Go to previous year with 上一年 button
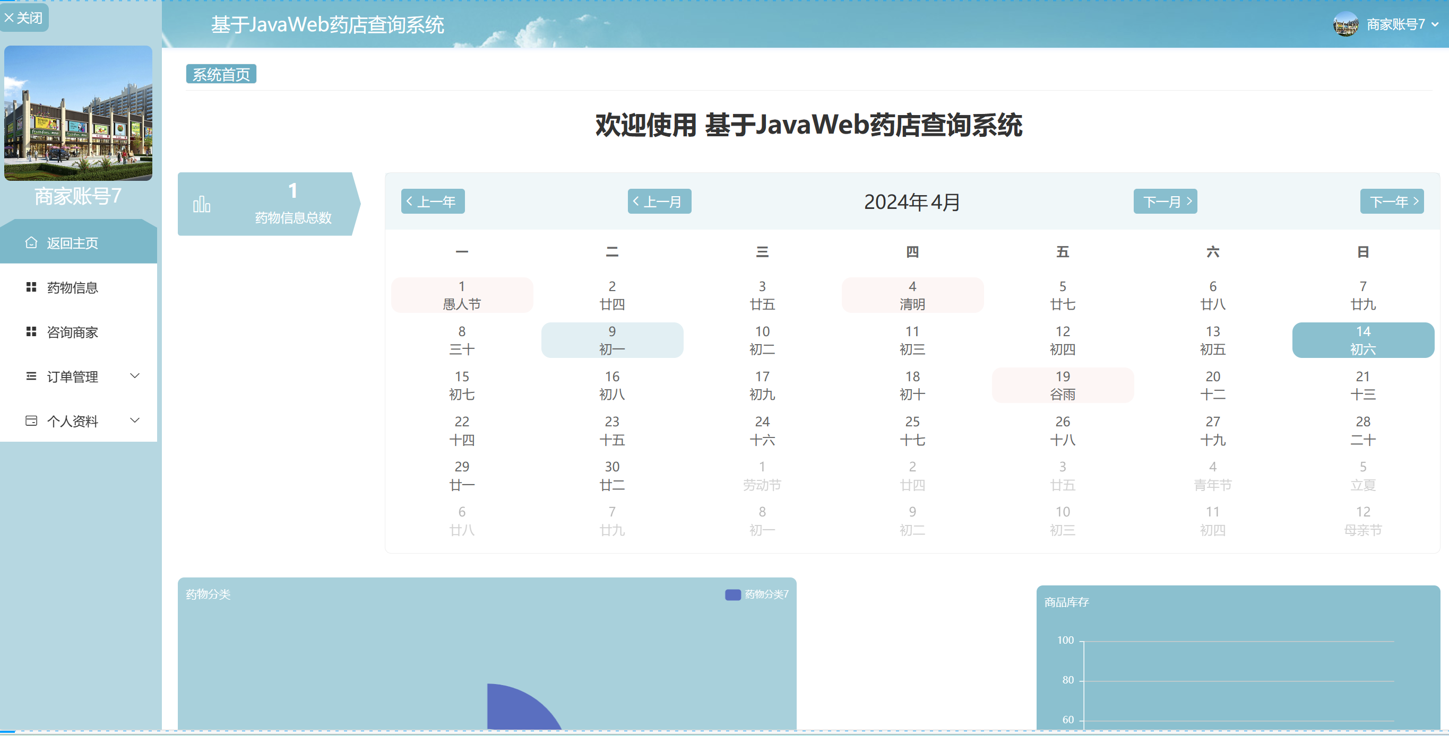 pos(432,201)
